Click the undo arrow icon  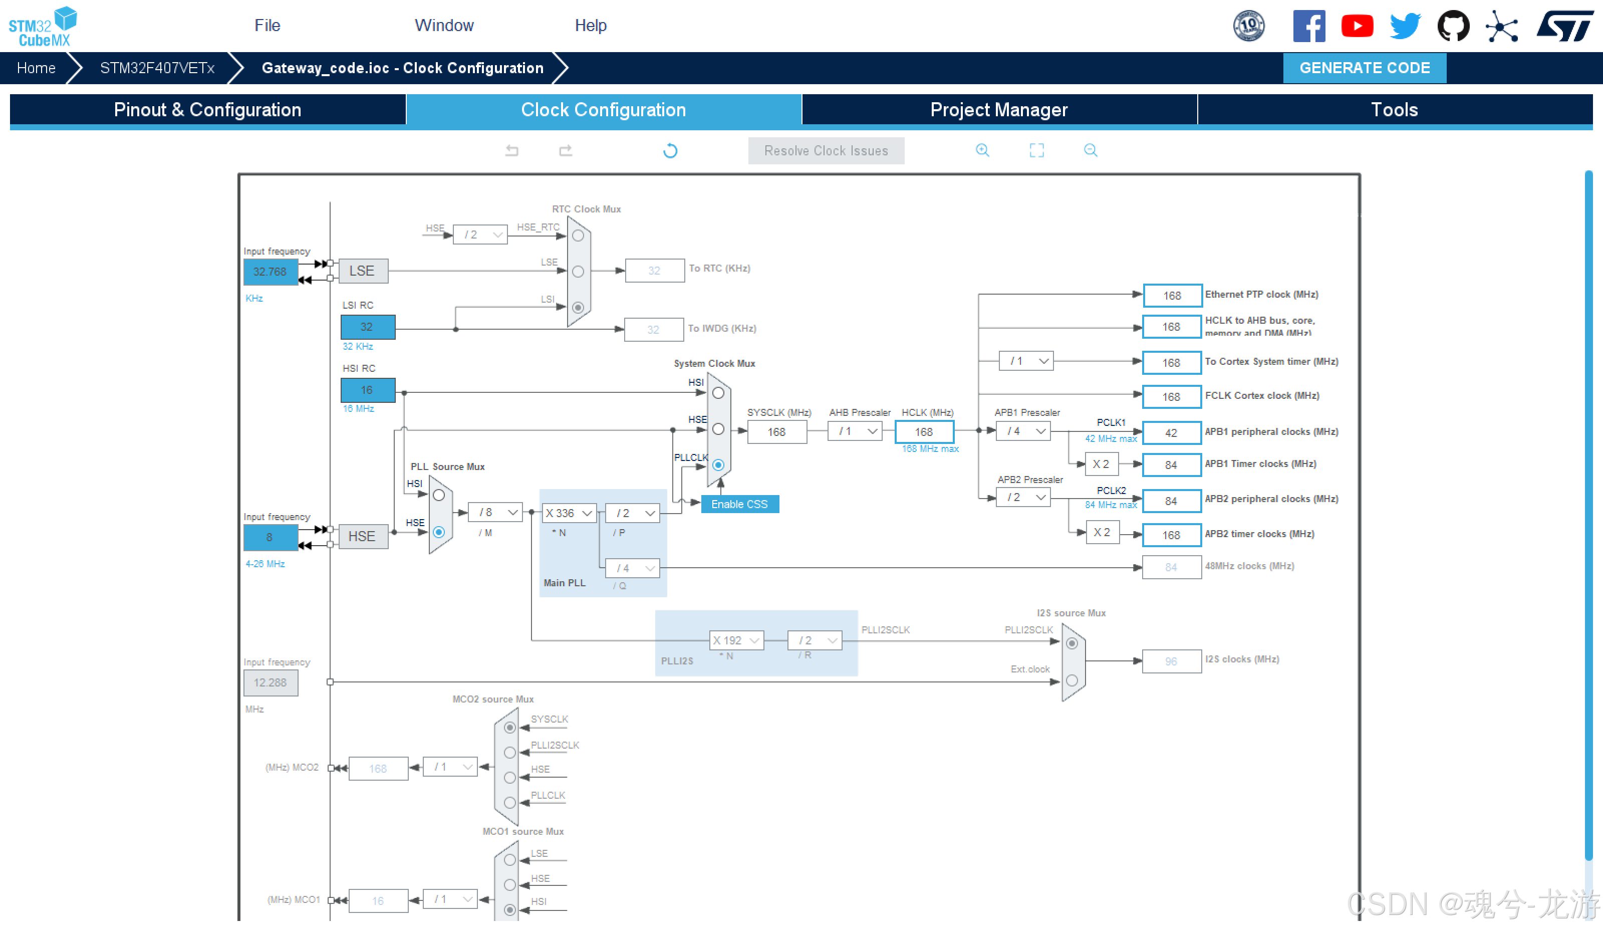point(512,151)
